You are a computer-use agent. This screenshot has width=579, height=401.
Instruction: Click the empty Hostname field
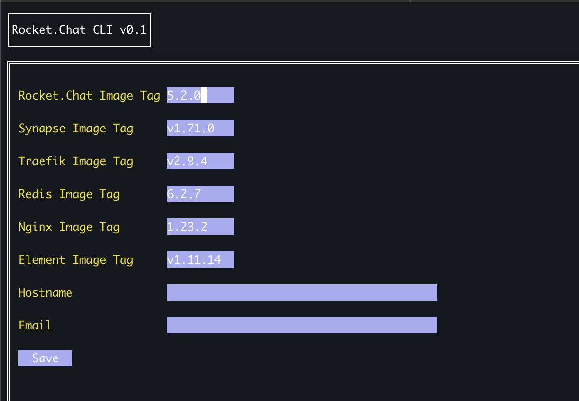point(301,292)
